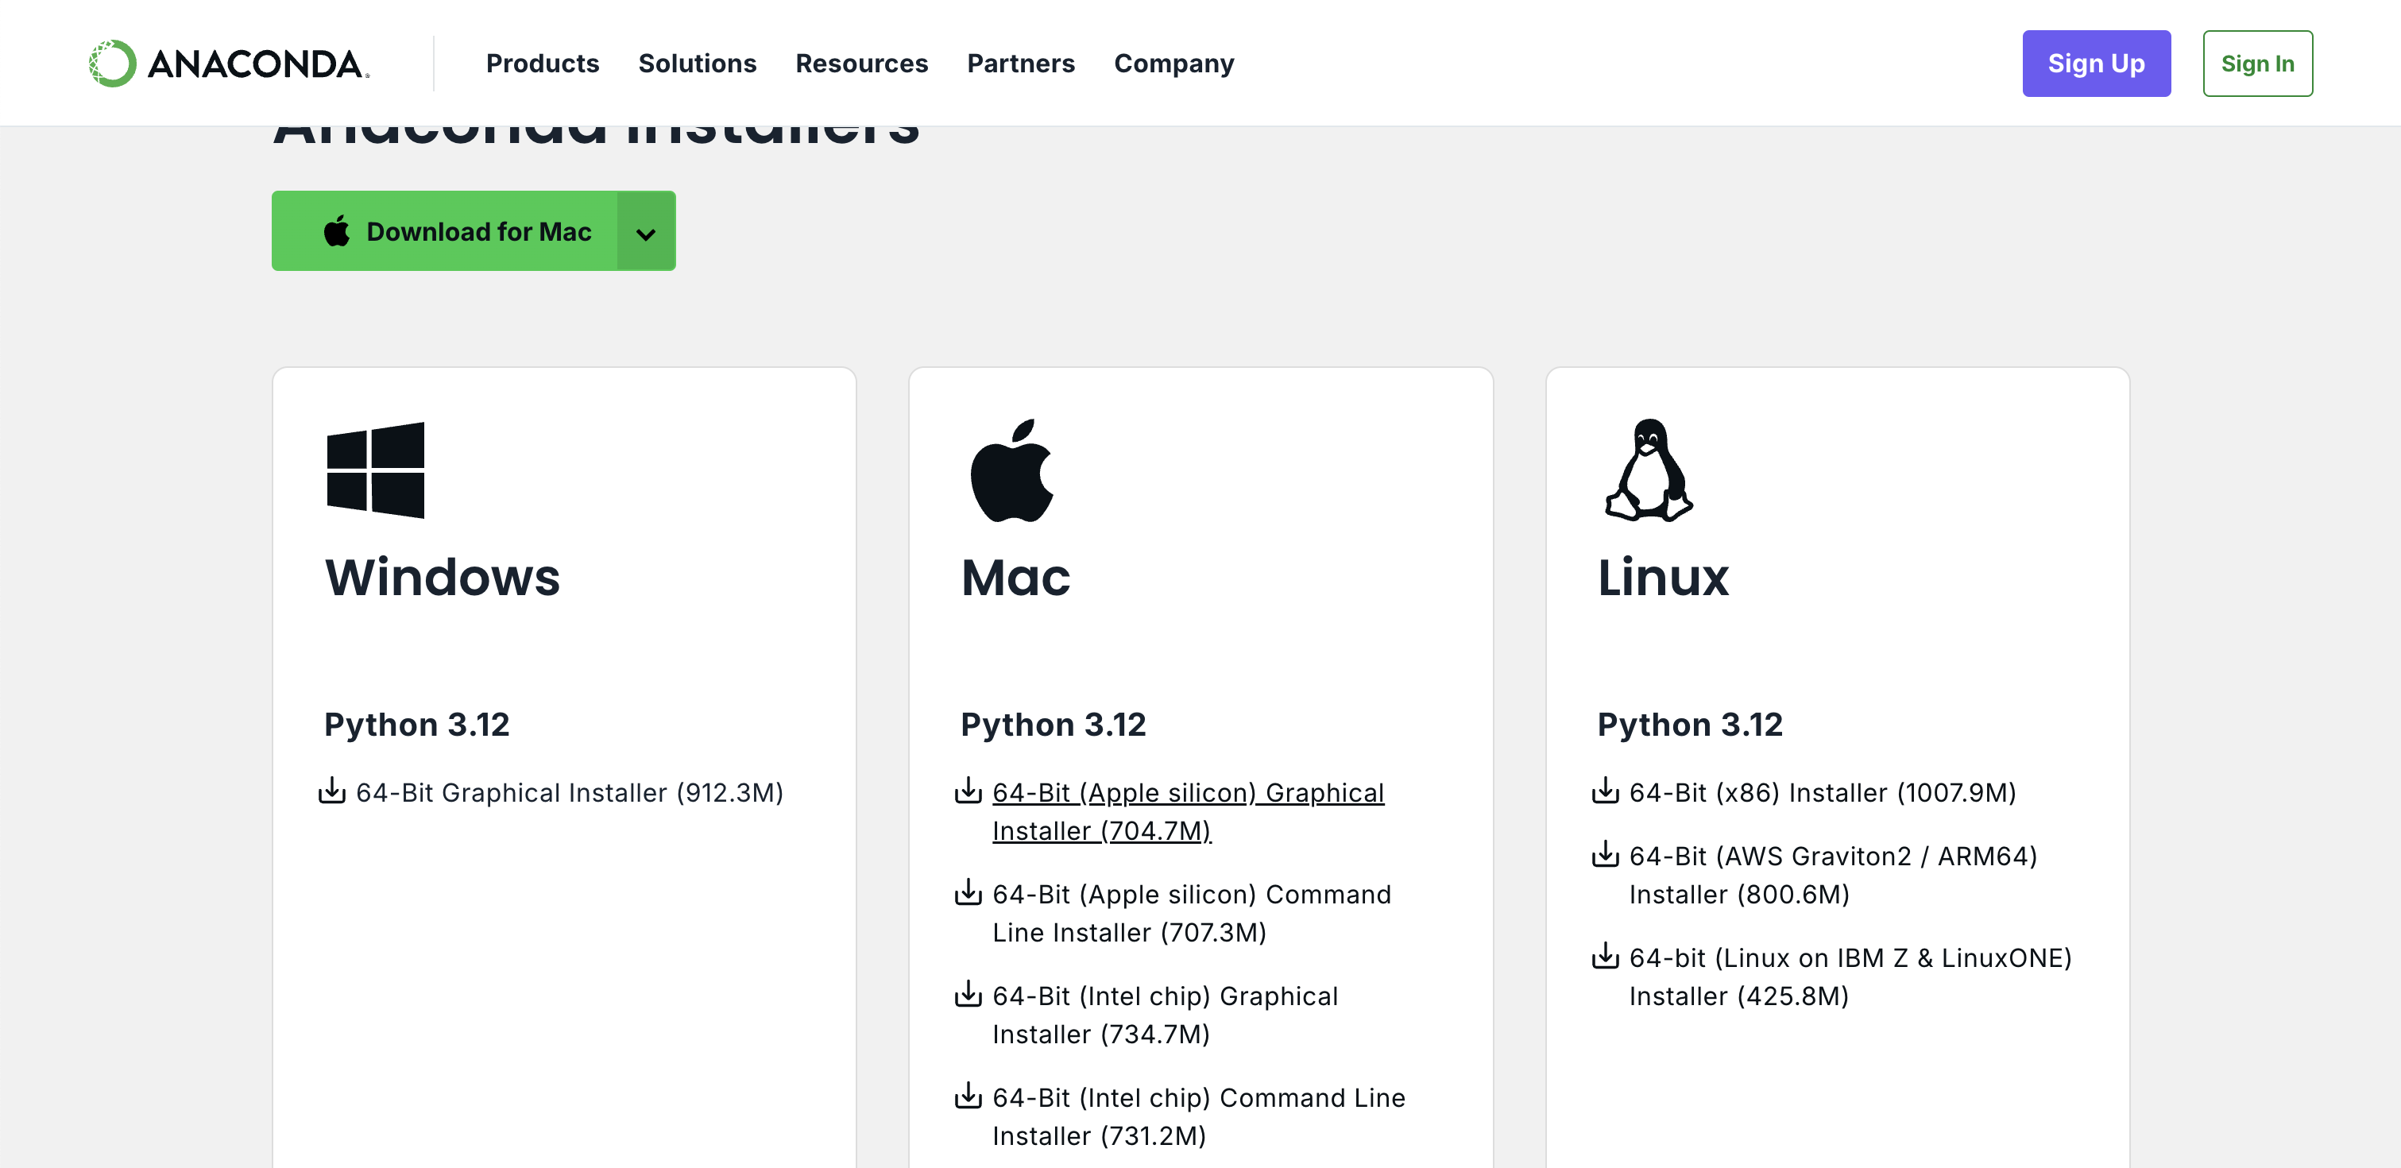Click download icon for IBM Z LinuxONE installer
This screenshot has width=2401, height=1168.
pos(1605,957)
